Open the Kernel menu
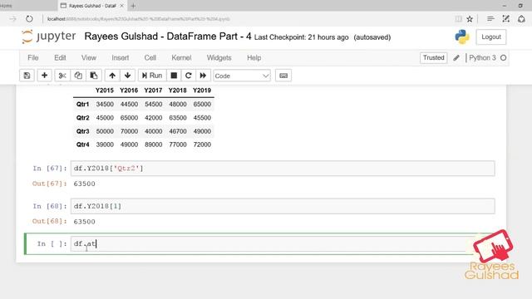The width and height of the screenshot is (532, 299). pos(181,58)
